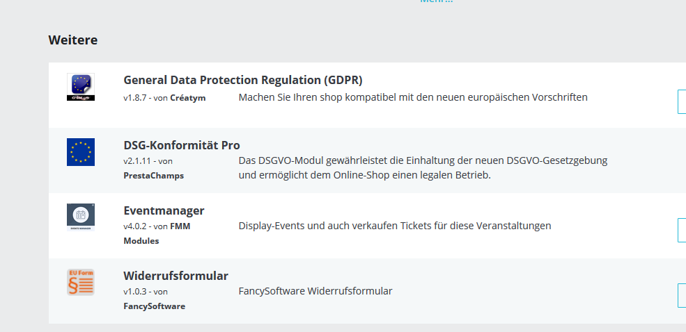The image size is (686, 332).
Task: Click the GDPR description about europäischen Vorschriften
Action: click(x=413, y=97)
